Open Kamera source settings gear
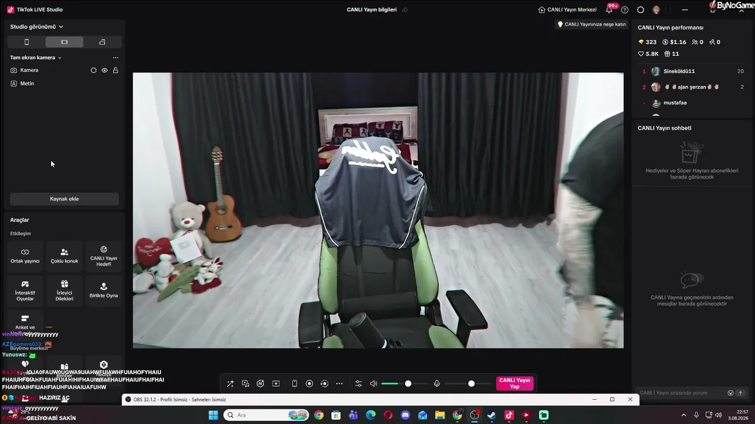The image size is (755, 424). coord(93,70)
